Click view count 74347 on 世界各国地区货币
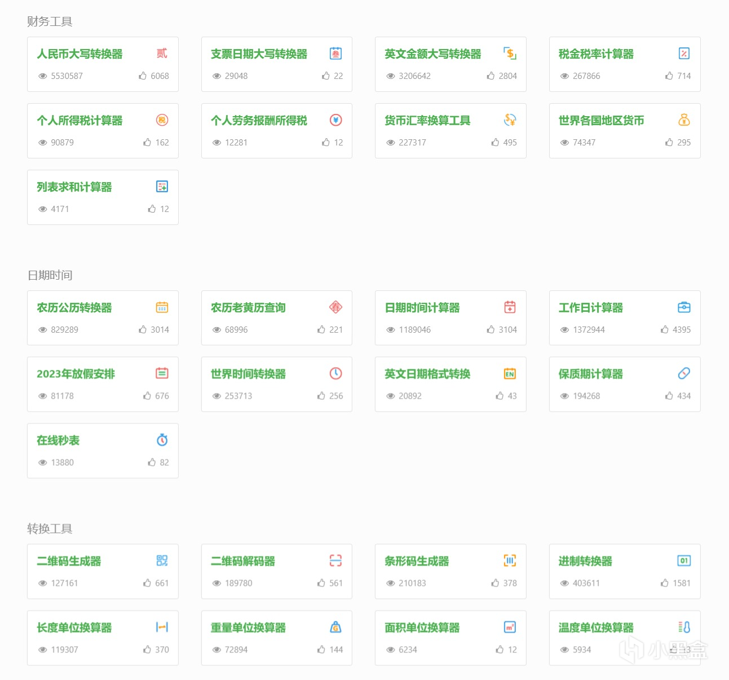 click(584, 143)
